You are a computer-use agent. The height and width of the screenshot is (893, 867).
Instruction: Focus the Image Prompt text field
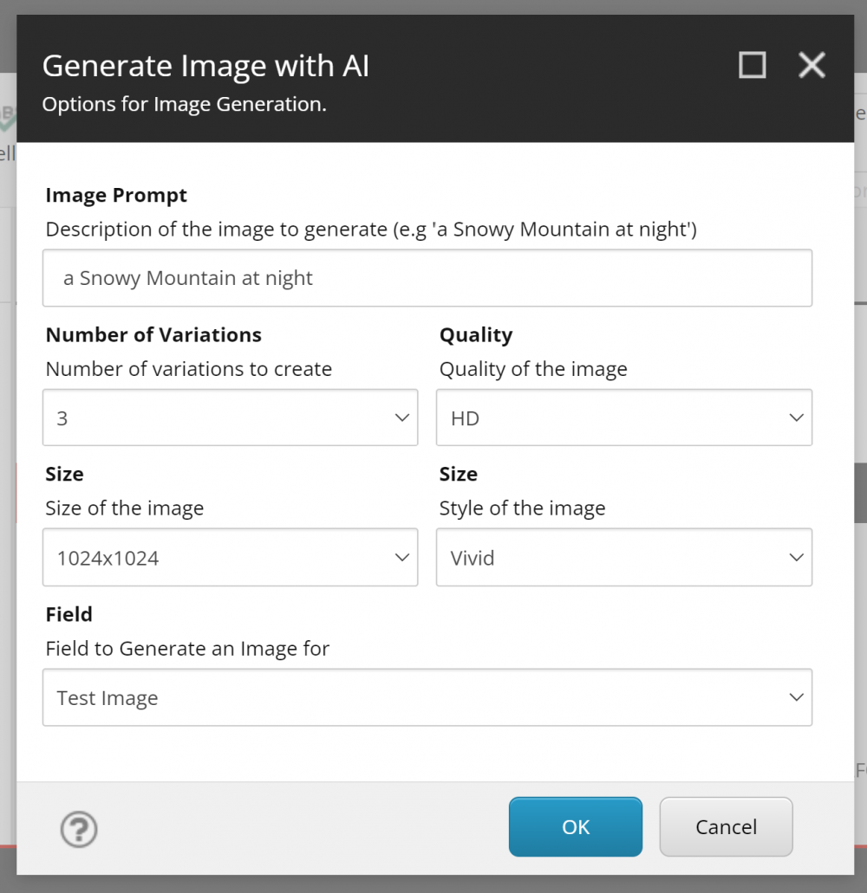(427, 278)
